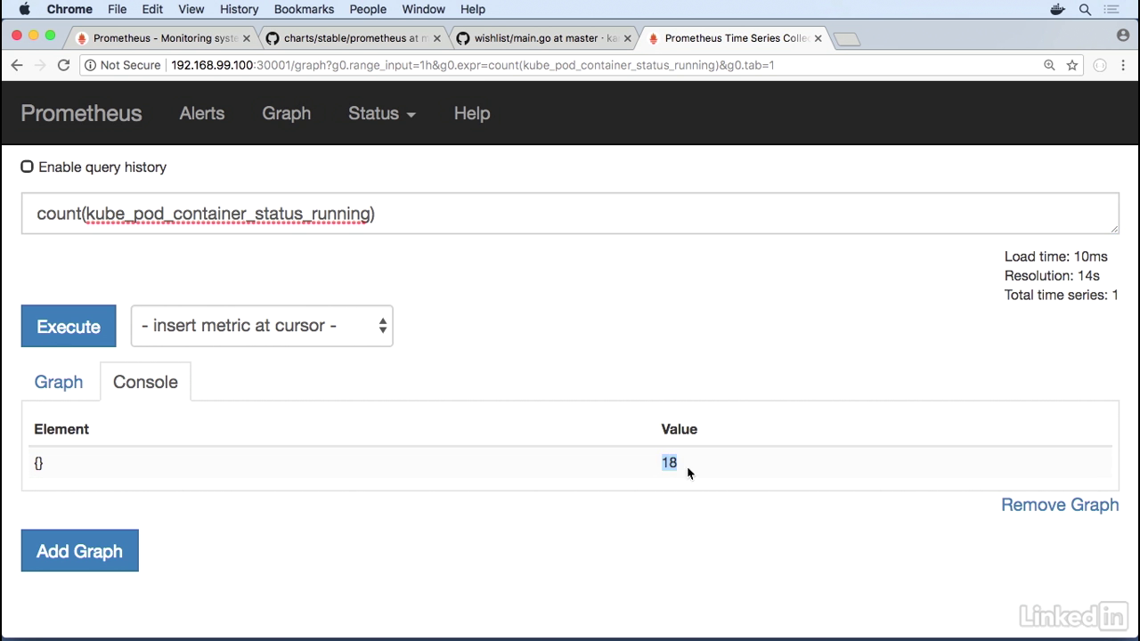Click the Add Graph button
Image resolution: width=1140 pixels, height=641 pixels.
[79, 551]
